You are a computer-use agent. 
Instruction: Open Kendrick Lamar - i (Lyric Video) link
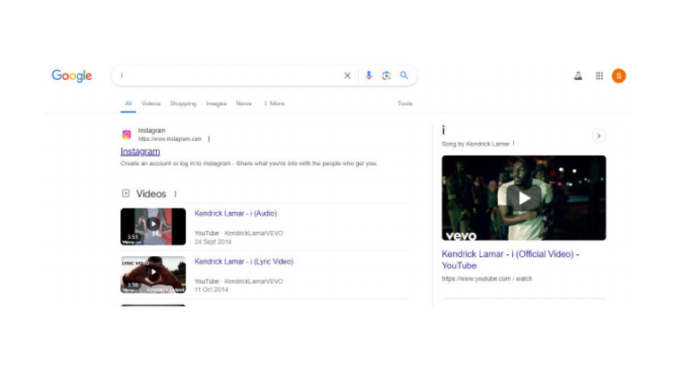click(x=243, y=261)
